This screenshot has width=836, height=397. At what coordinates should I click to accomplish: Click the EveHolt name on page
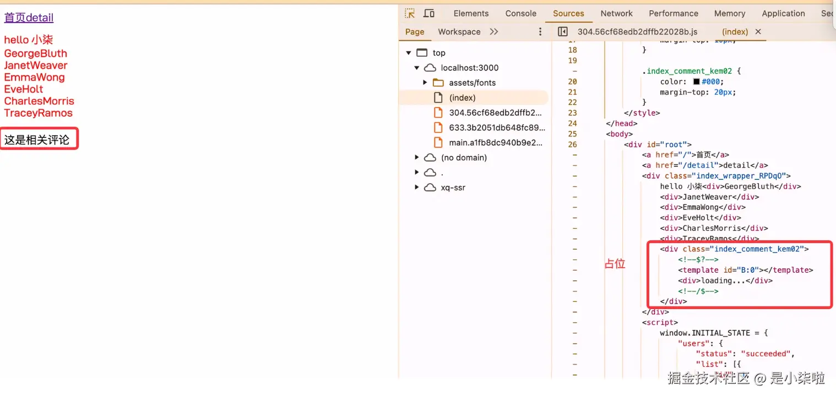(24, 89)
